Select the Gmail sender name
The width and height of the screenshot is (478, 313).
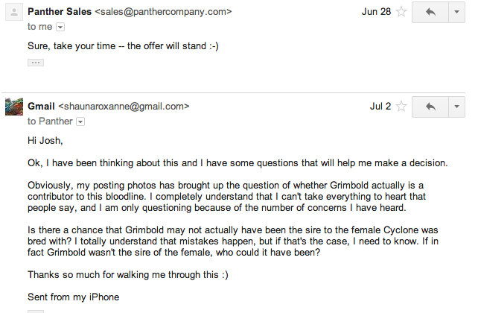41,106
